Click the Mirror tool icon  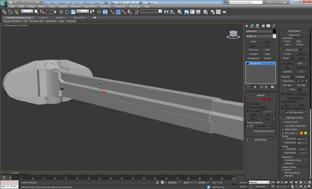pyautogui.click(x=166, y=12)
